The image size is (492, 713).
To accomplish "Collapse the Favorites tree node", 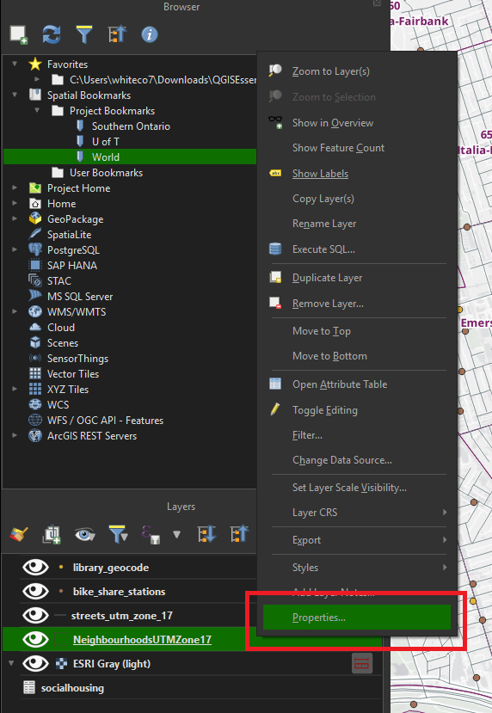I will [15, 65].
